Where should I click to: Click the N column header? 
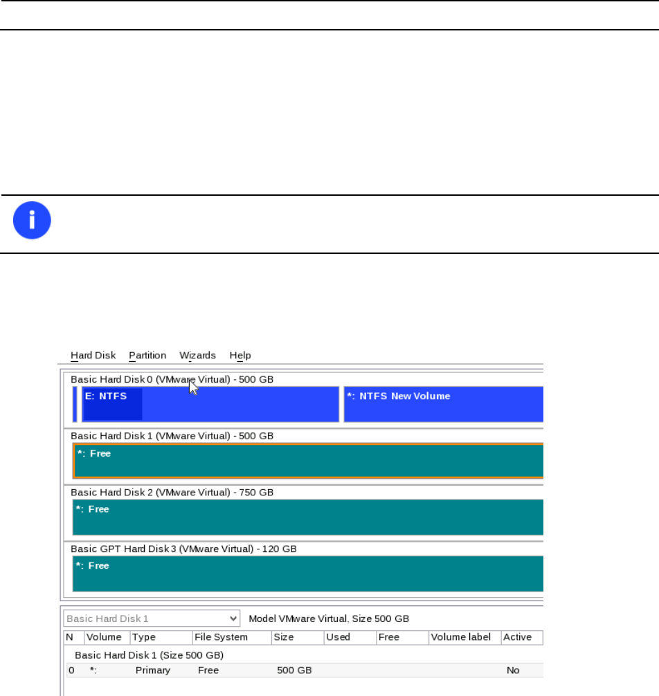pyautogui.click(x=73, y=637)
